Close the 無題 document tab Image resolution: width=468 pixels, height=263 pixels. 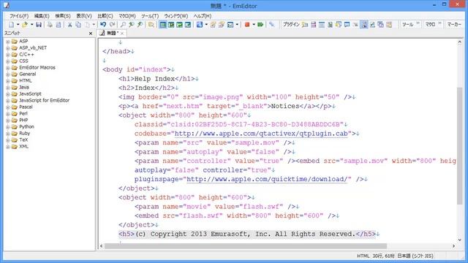tap(122, 34)
